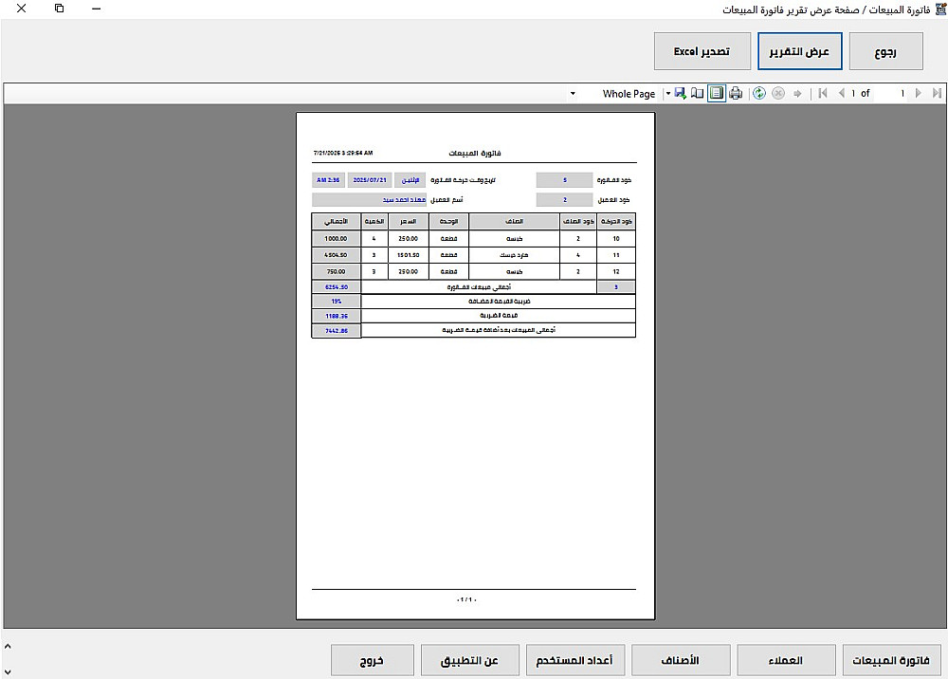The image size is (948, 679).
Task: Go to last page of report
Action: 937,93
